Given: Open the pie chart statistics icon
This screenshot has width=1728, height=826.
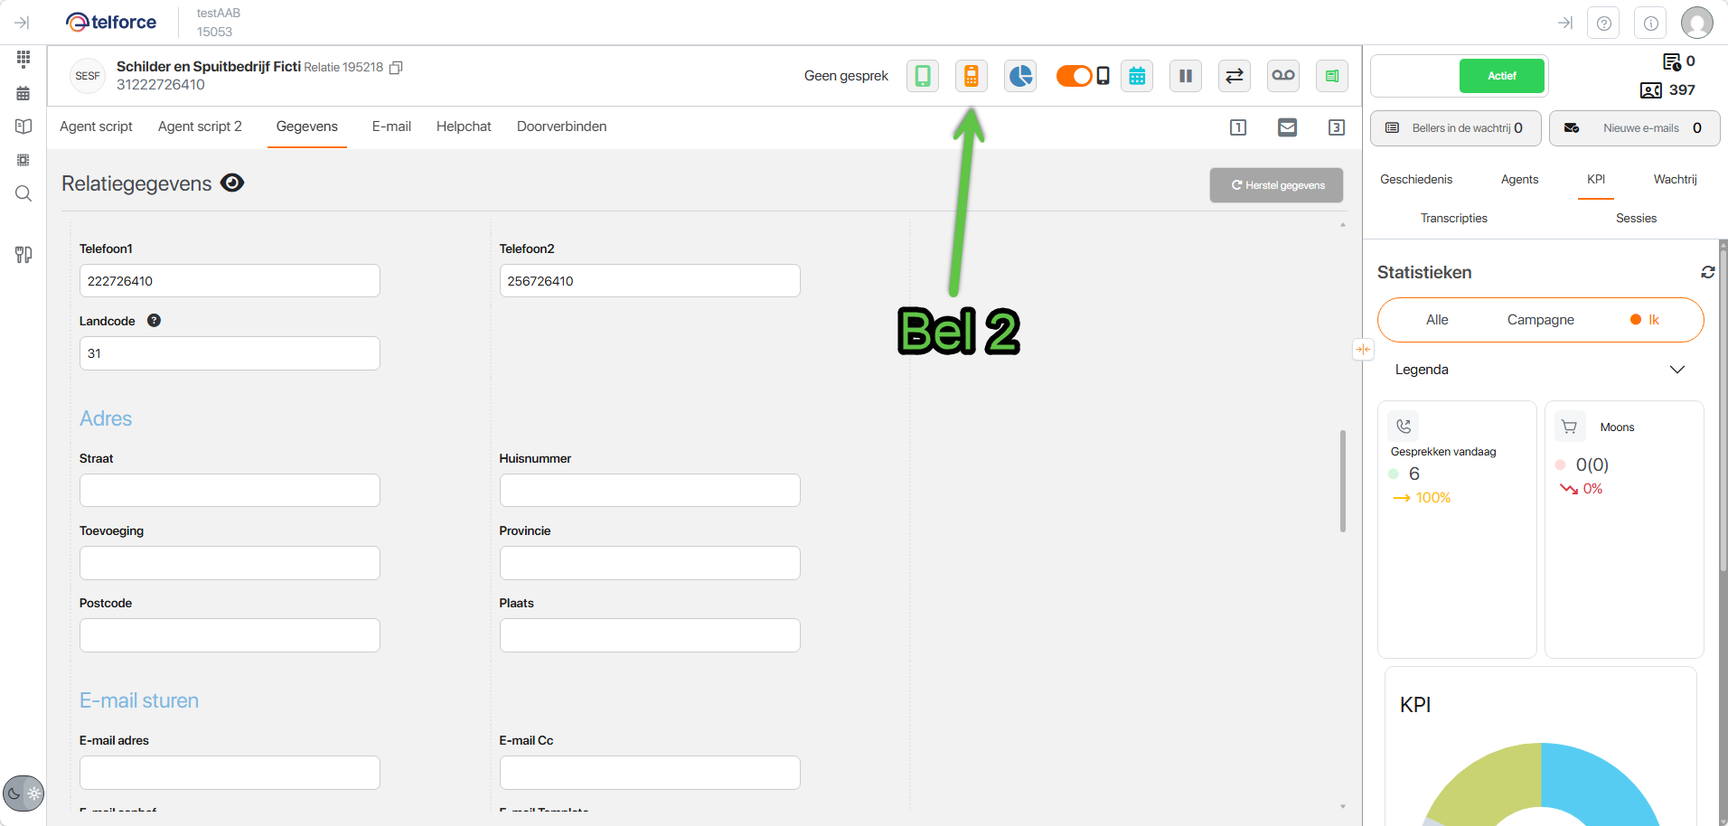Looking at the screenshot, I should tap(1020, 76).
